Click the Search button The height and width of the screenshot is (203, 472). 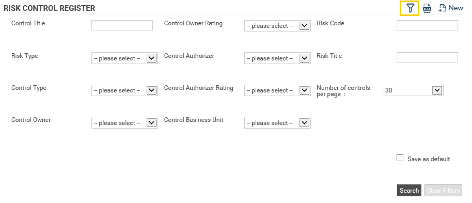coord(409,191)
